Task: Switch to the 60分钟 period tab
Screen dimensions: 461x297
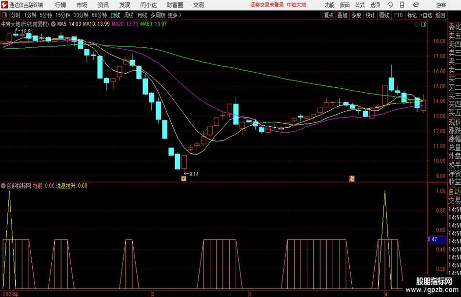Action: [x=100, y=15]
